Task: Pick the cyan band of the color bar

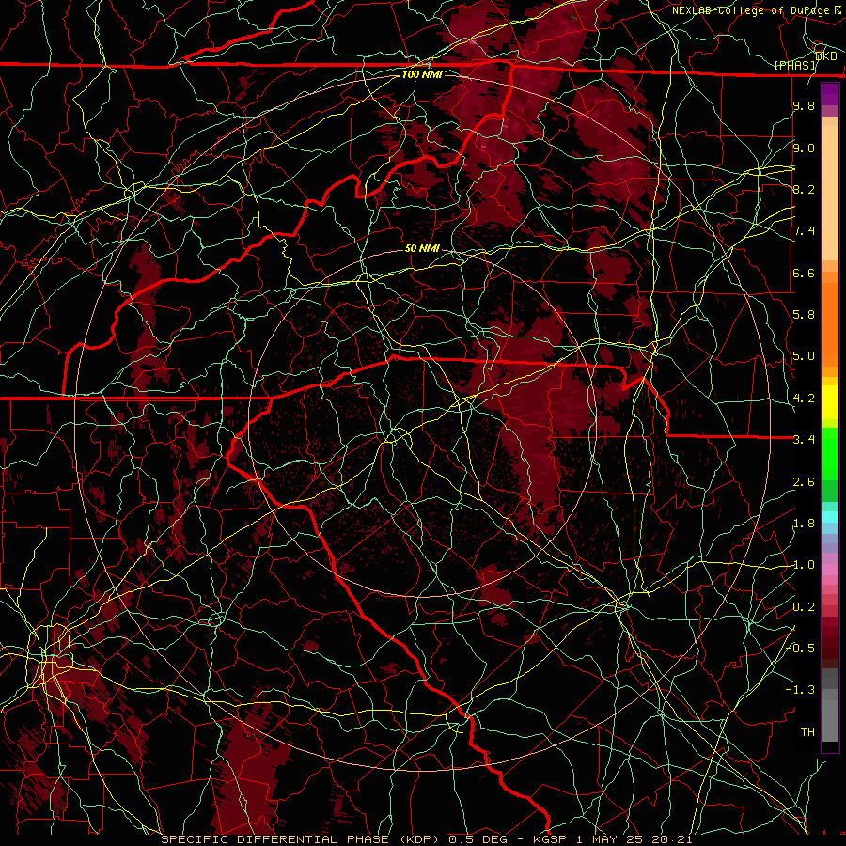Action: [830, 517]
